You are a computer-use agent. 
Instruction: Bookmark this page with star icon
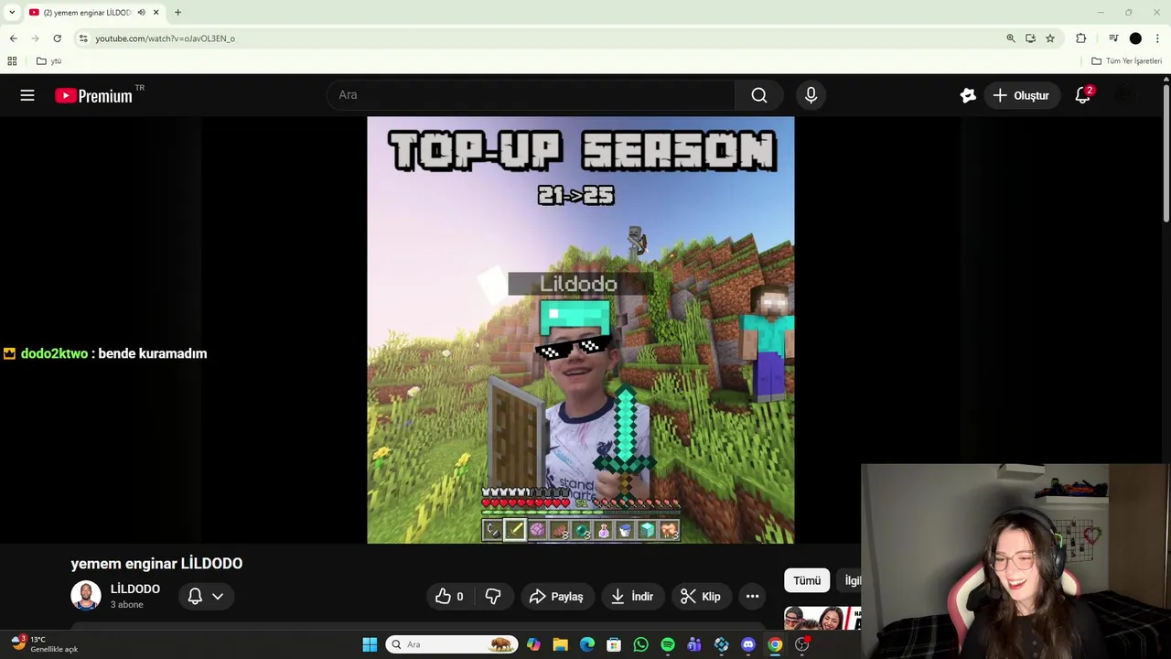click(x=1050, y=38)
